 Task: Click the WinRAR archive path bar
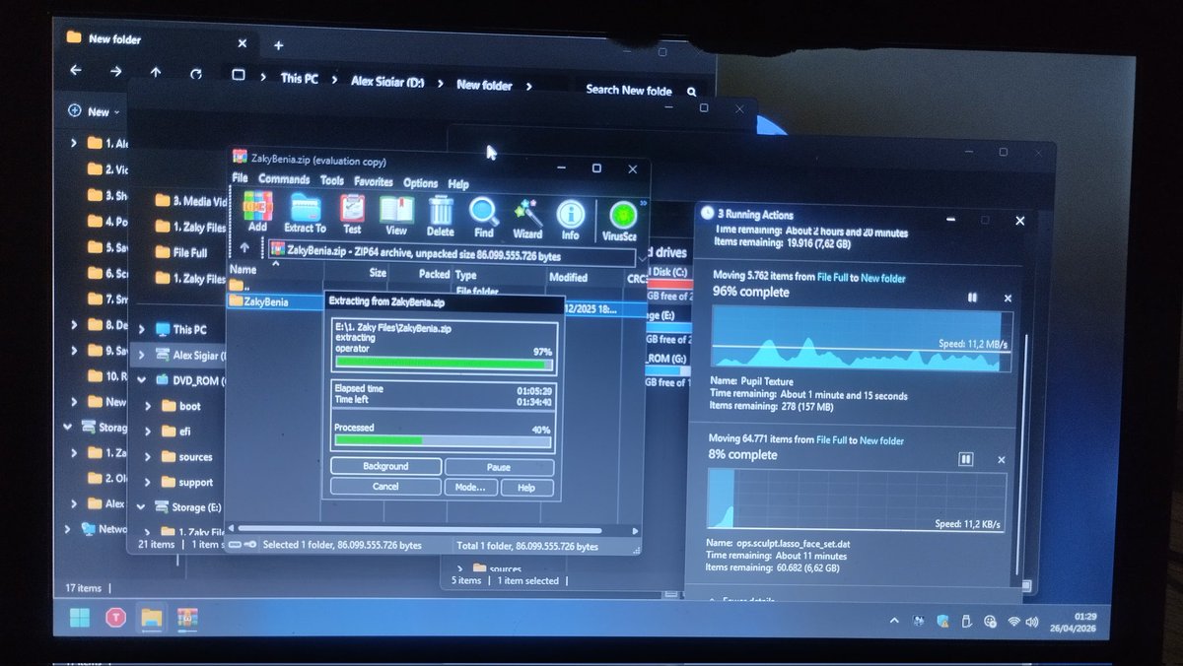point(451,253)
